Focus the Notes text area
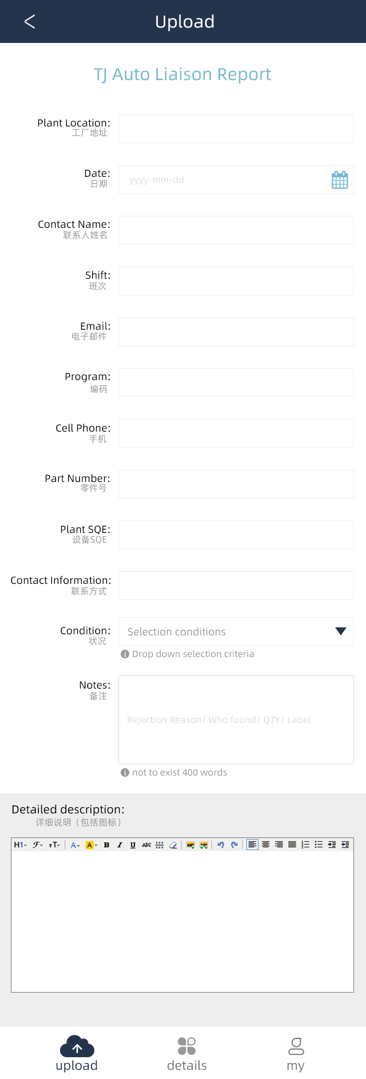Viewport: 366px width, 1079px height. (236, 720)
